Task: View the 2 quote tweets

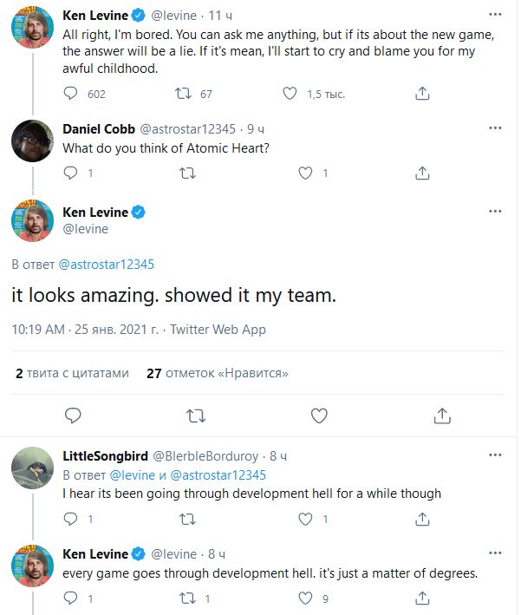Action: point(72,373)
